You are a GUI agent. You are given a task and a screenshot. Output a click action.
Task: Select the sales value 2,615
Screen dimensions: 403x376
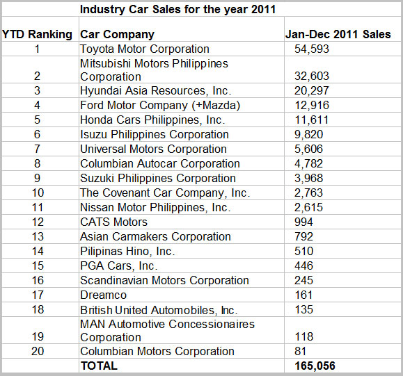tap(308, 208)
